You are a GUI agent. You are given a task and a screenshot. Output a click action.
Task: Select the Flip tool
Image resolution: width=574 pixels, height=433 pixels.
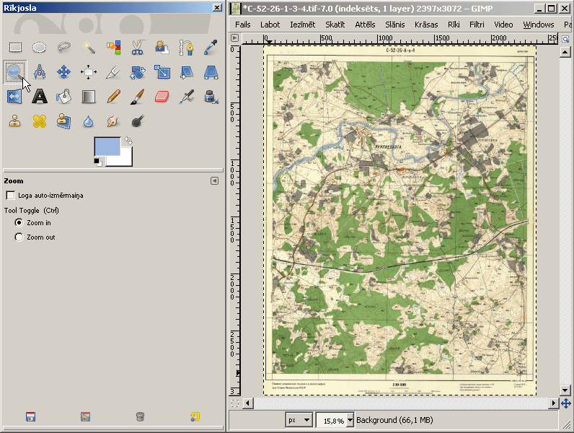click(x=15, y=97)
